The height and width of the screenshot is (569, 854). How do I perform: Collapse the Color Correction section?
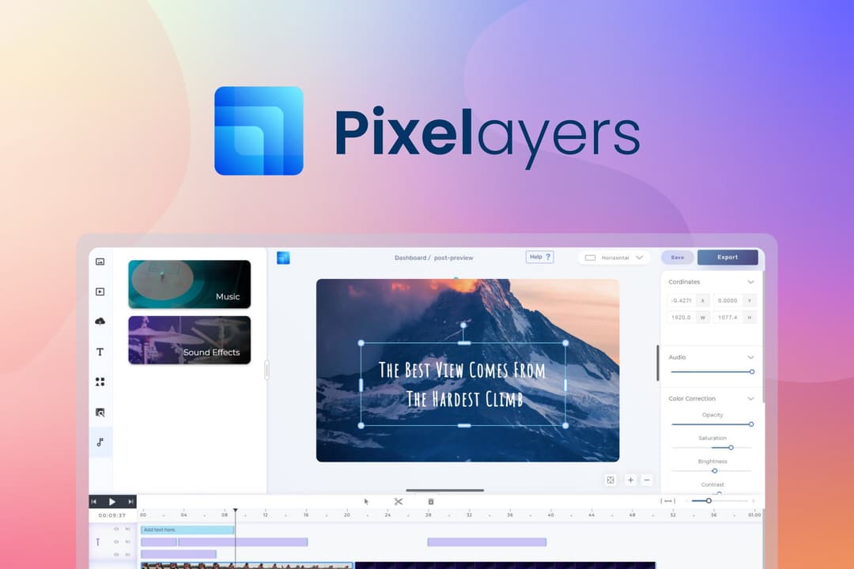[x=750, y=398]
